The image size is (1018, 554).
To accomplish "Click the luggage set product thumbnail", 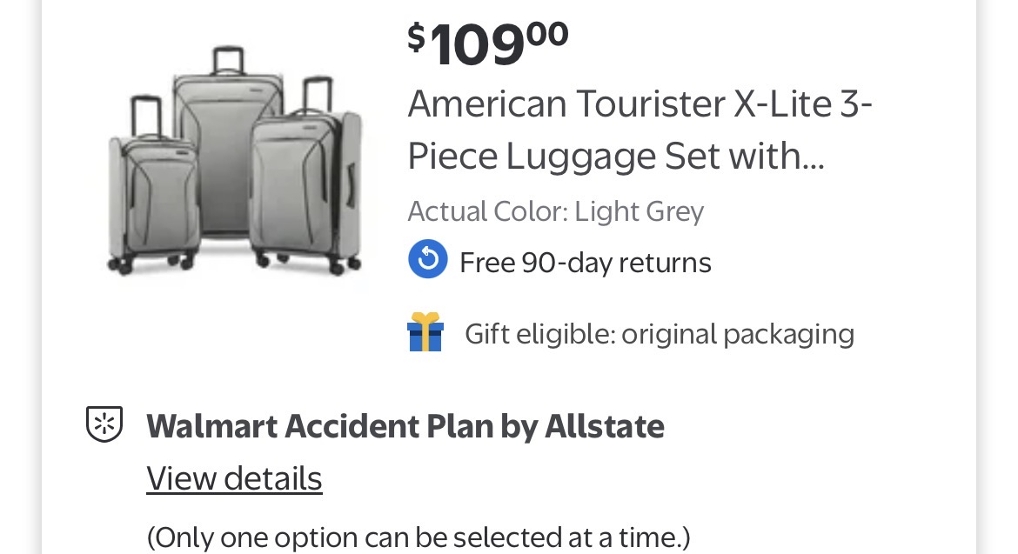I will point(235,161).
